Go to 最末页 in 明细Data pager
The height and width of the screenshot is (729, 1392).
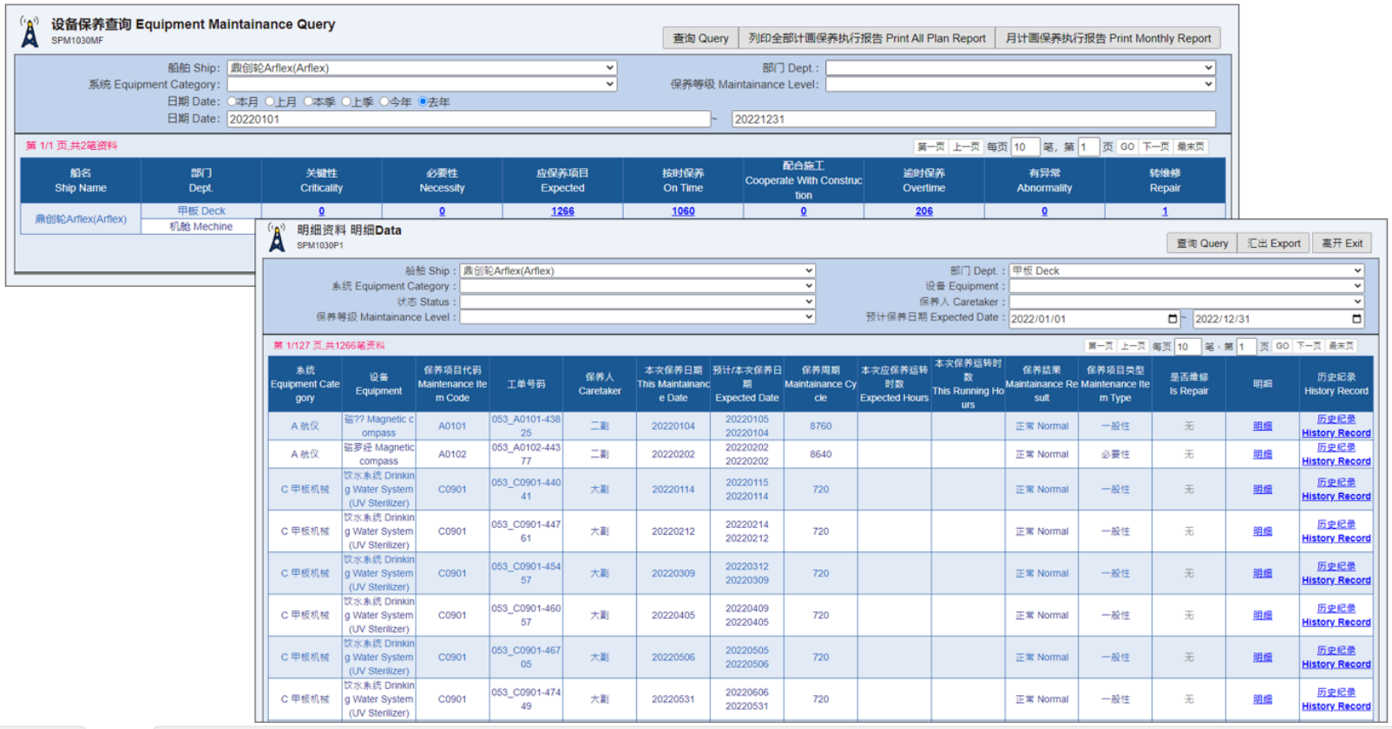tap(1341, 346)
